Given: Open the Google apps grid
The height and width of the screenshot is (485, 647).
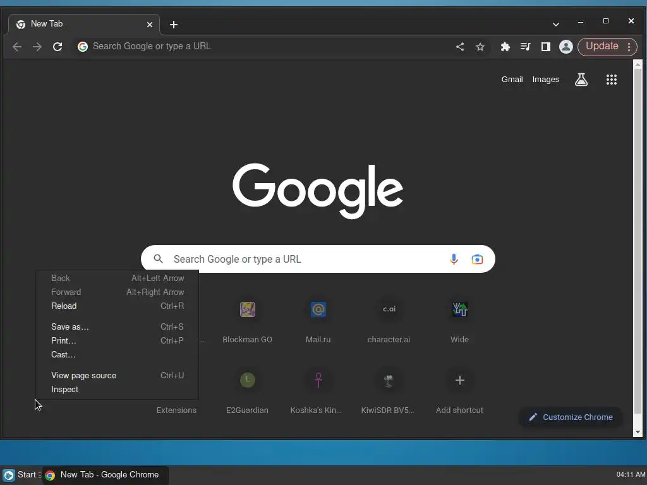Looking at the screenshot, I should (611, 79).
